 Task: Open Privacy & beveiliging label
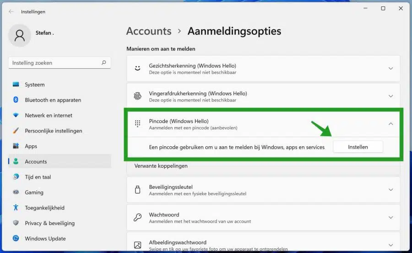click(49, 223)
